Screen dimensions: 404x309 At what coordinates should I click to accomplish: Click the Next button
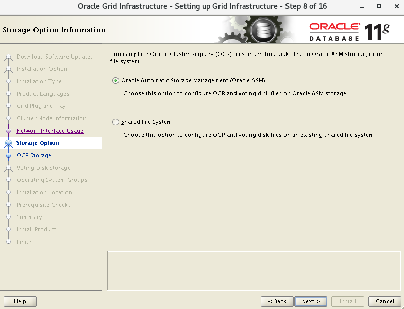[x=311, y=301]
